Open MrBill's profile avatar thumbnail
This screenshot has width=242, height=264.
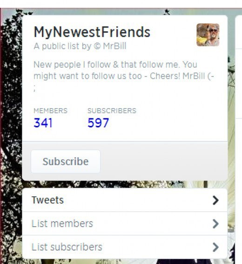[x=208, y=35]
